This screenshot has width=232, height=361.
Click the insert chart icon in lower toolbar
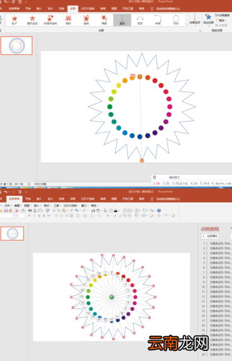(x=93, y=210)
